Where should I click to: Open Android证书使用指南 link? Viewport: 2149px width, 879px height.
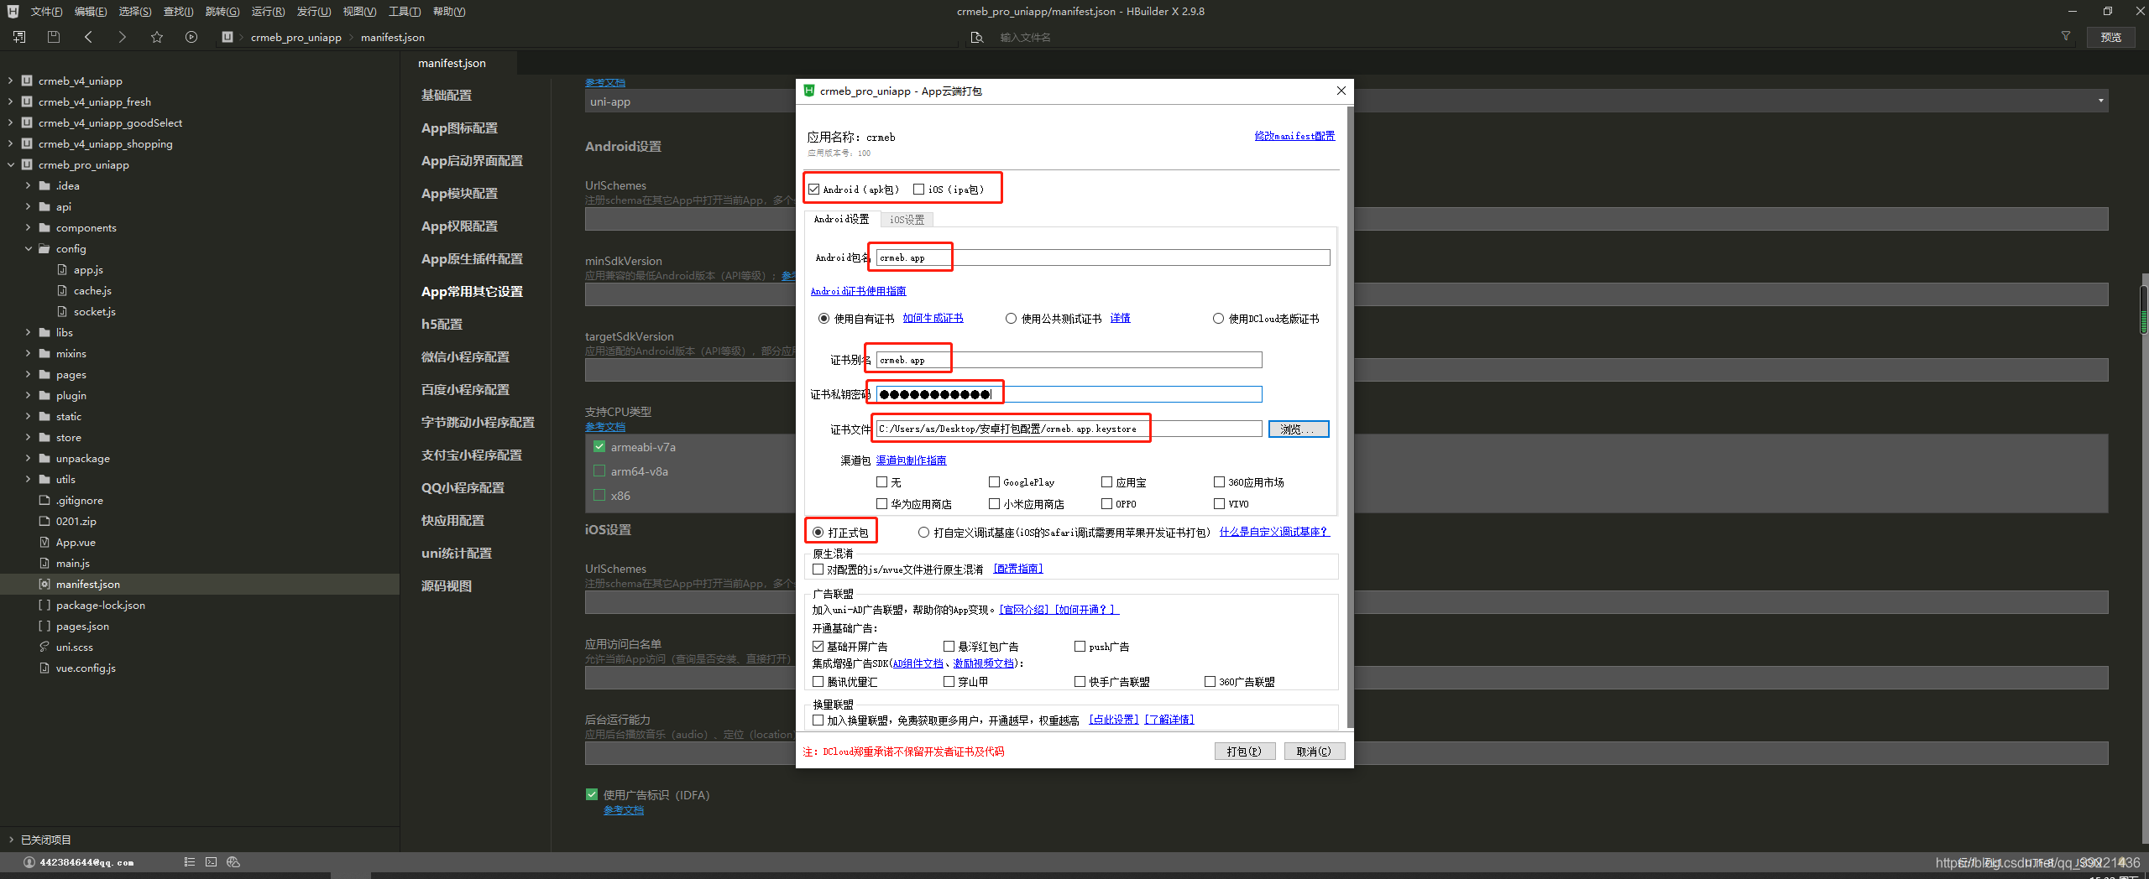858,291
